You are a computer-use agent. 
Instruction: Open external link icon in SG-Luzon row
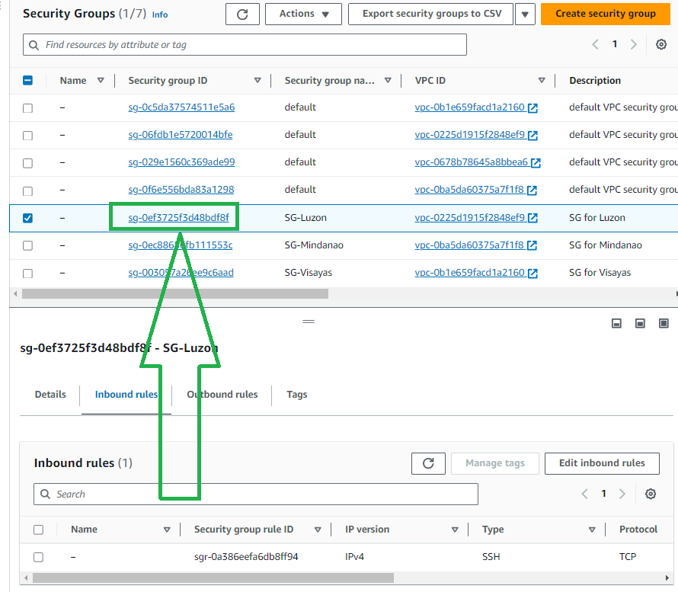532,218
